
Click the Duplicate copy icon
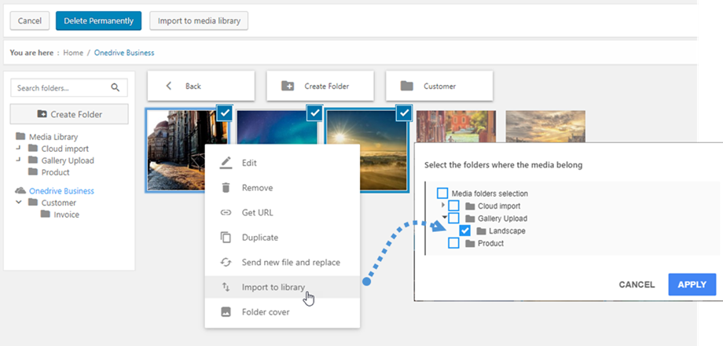226,237
